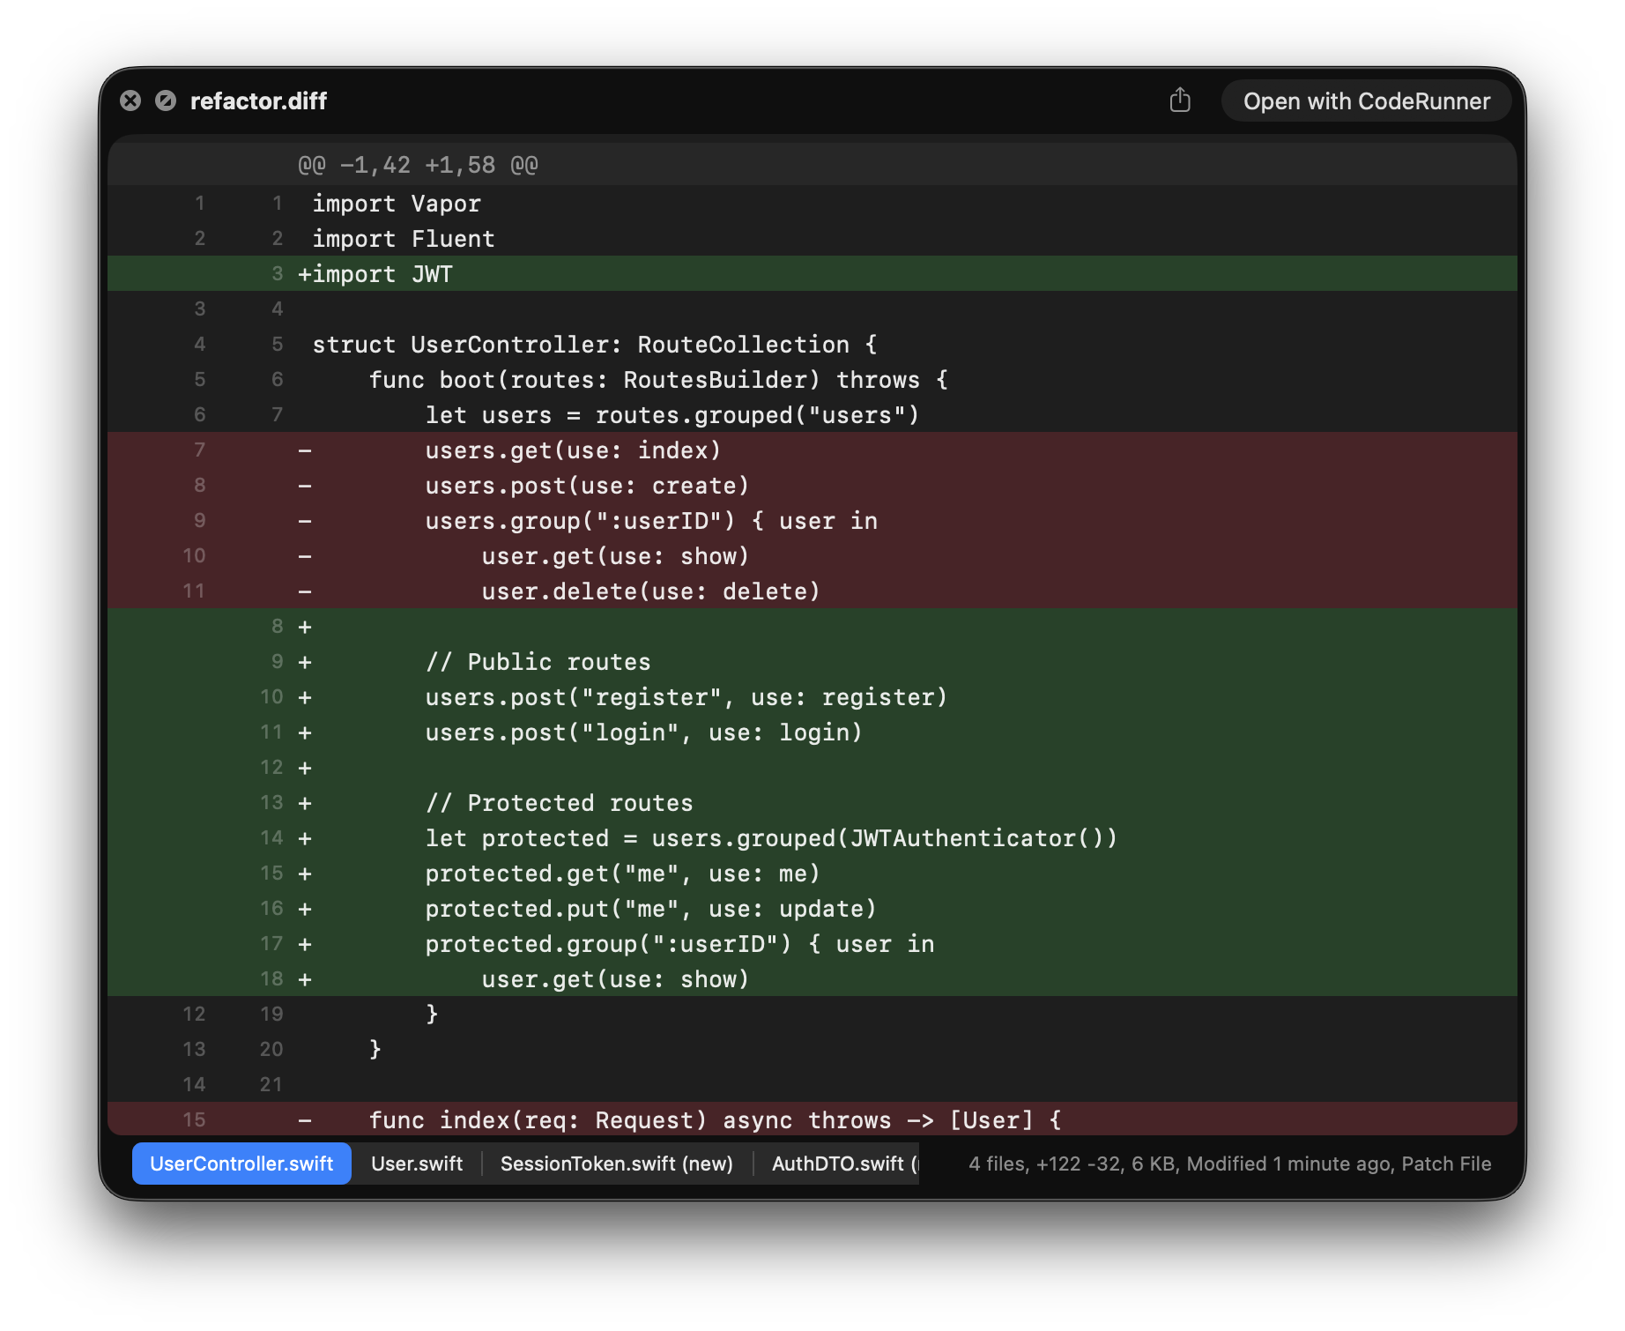Click minus marker on user.delete line
The height and width of the screenshot is (1331, 1625).
pyautogui.click(x=305, y=591)
